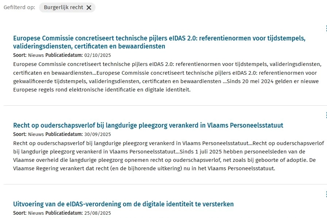The width and height of the screenshot is (327, 218).
Task: Click Soort Nieuws label of eIDAS-verordening article
Action: (x=28, y=213)
